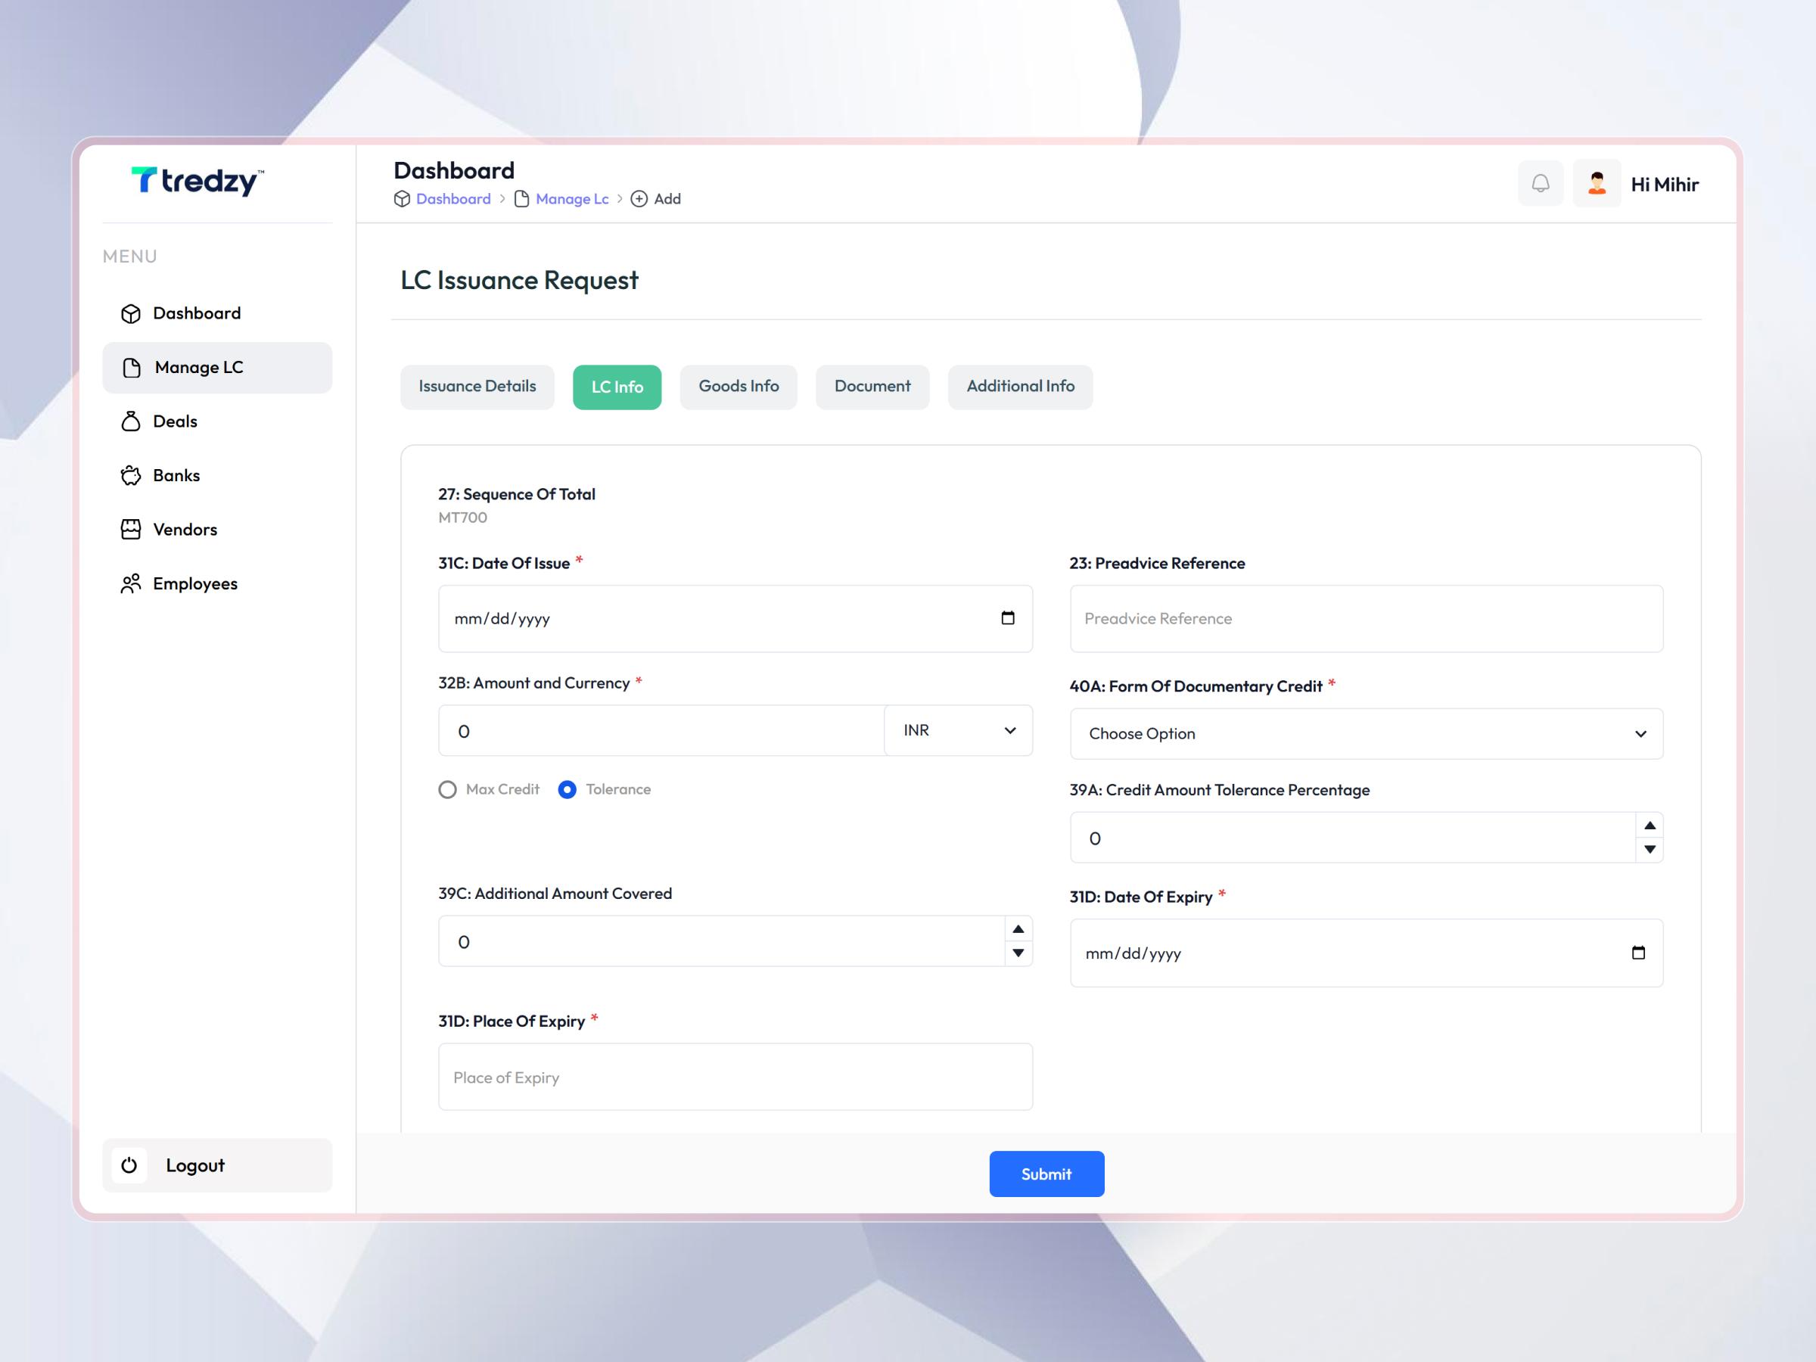Click the Add icon in the breadcrumb
The width and height of the screenshot is (1816, 1362).
[x=640, y=199]
